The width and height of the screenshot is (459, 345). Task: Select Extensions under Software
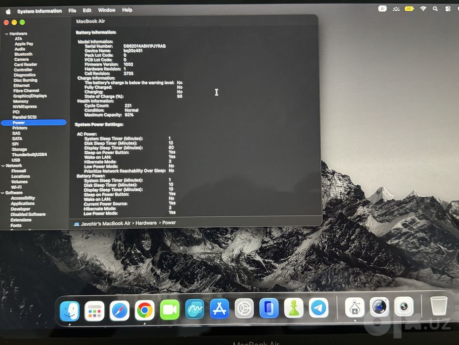tap(21, 220)
